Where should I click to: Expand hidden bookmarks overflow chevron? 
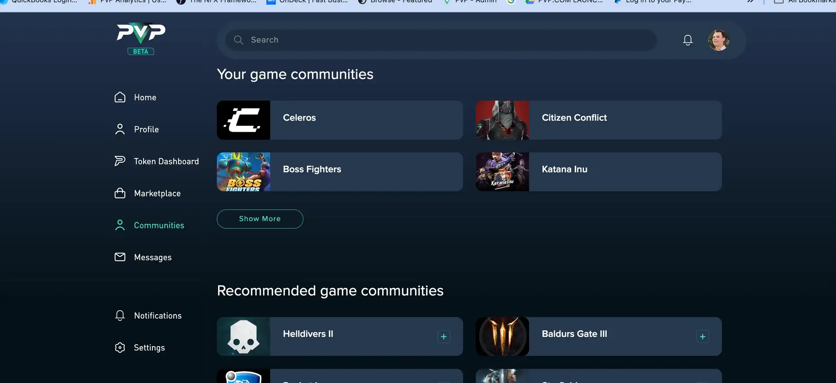[750, 1]
